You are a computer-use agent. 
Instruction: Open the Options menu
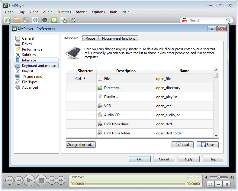98,12
